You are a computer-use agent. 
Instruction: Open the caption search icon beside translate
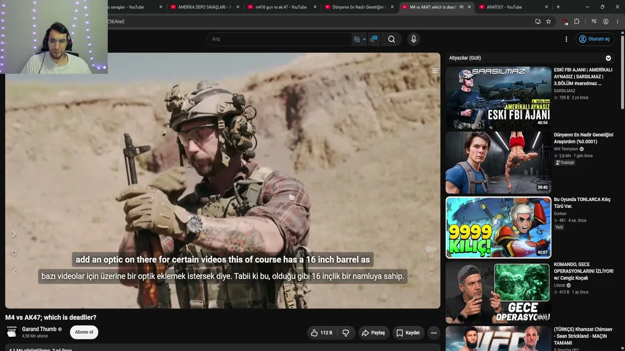(x=374, y=39)
